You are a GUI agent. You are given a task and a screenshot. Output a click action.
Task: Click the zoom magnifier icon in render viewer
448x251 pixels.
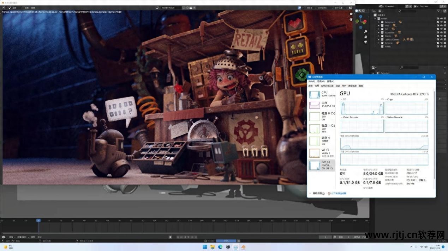pyautogui.click(x=351, y=14)
